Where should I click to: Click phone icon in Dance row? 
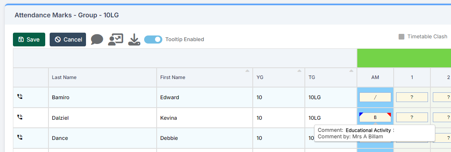20,137
